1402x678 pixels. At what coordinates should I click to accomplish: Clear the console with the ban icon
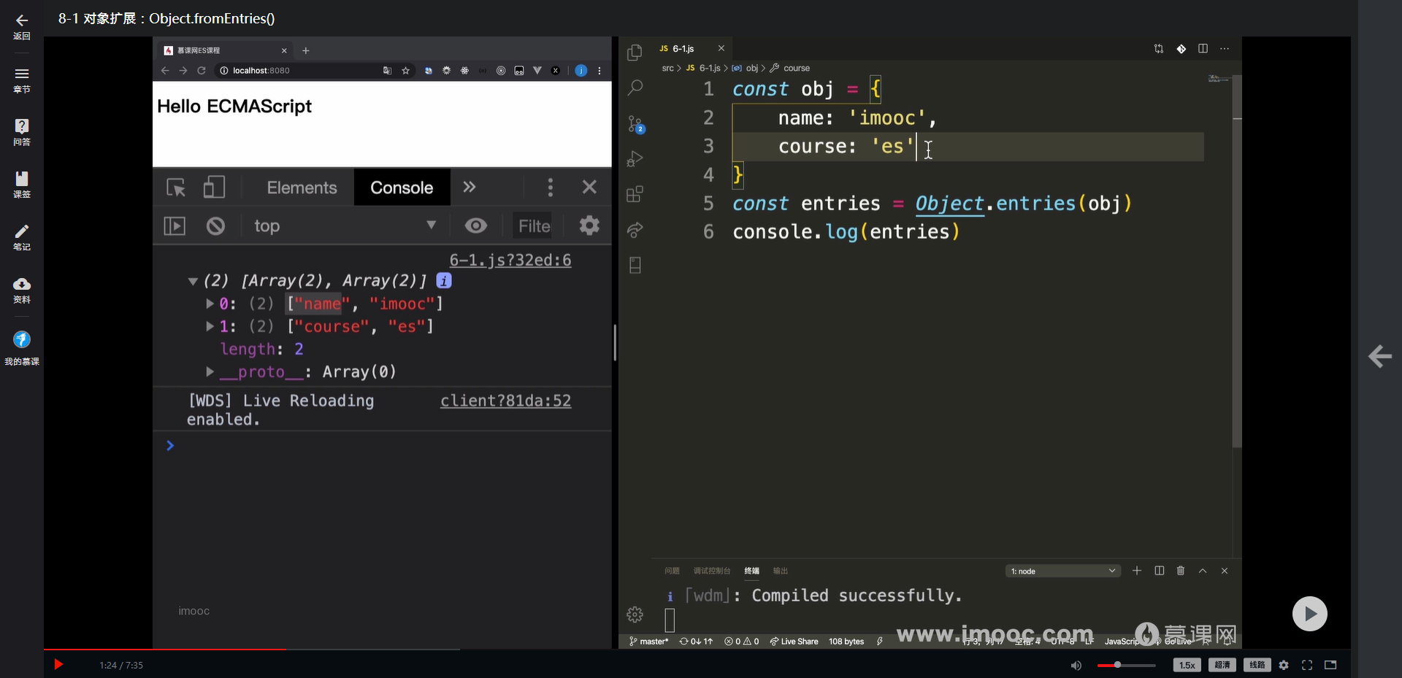215,226
